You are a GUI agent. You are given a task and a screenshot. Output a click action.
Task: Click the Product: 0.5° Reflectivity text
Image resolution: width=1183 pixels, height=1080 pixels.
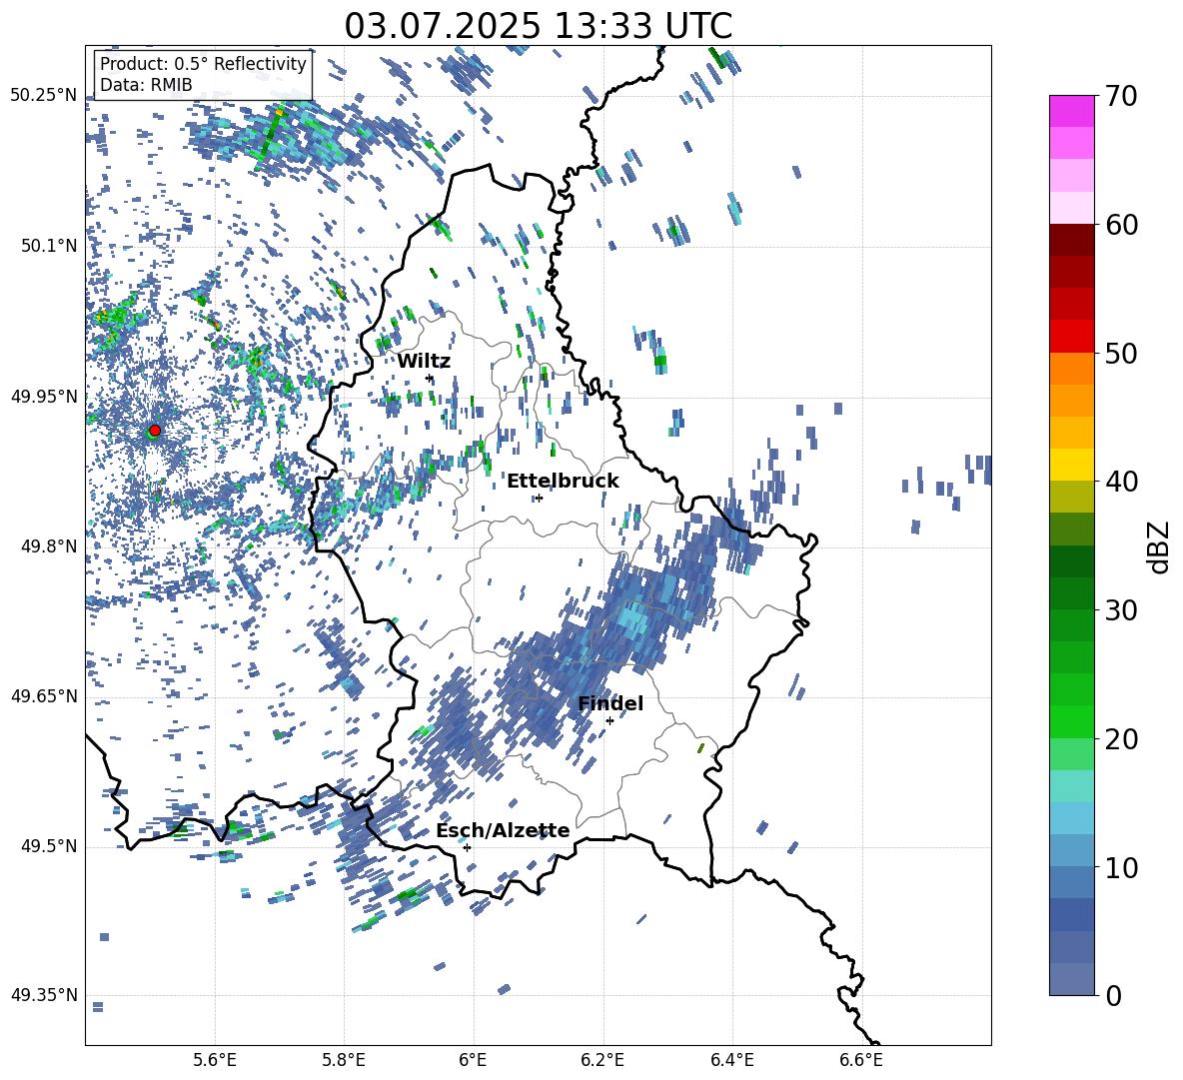[x=203, y=64]
